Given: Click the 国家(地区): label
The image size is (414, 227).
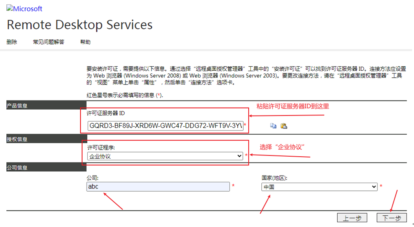Looking at the screenshot, I should [274, 178].
